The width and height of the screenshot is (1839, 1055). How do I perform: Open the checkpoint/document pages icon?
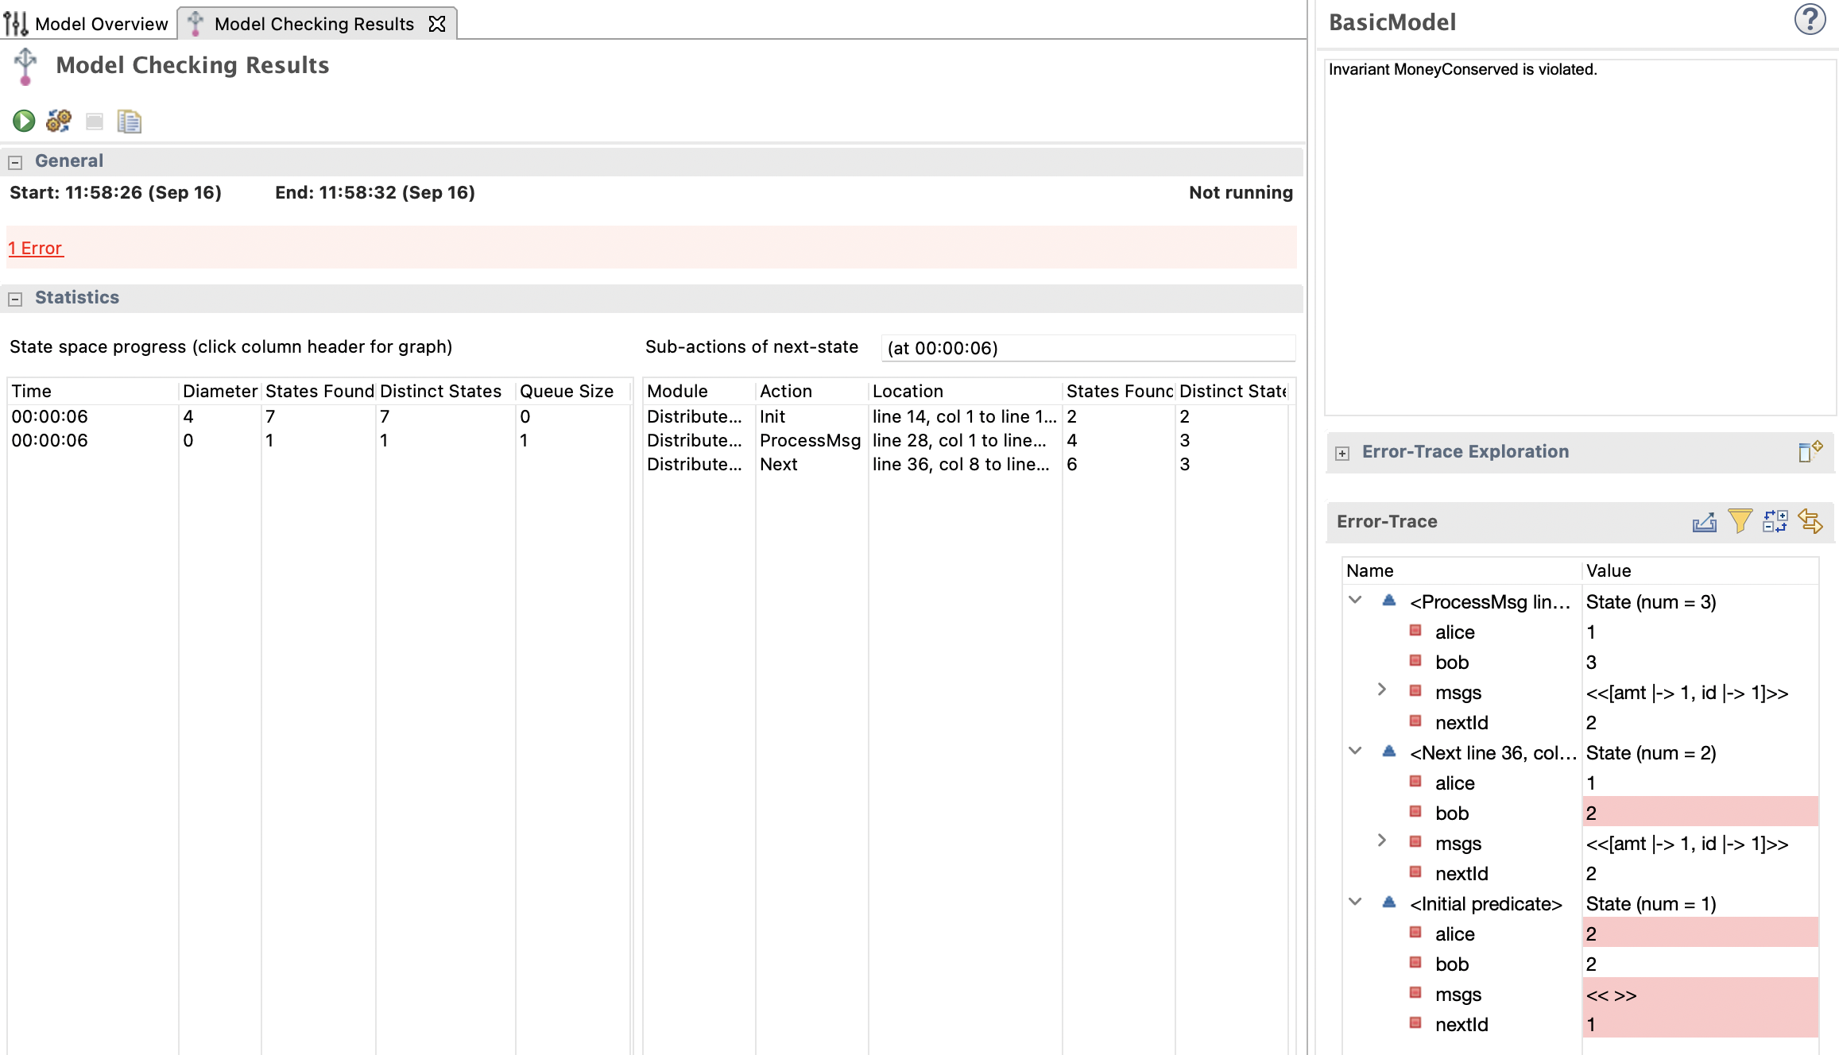(129, 121)
